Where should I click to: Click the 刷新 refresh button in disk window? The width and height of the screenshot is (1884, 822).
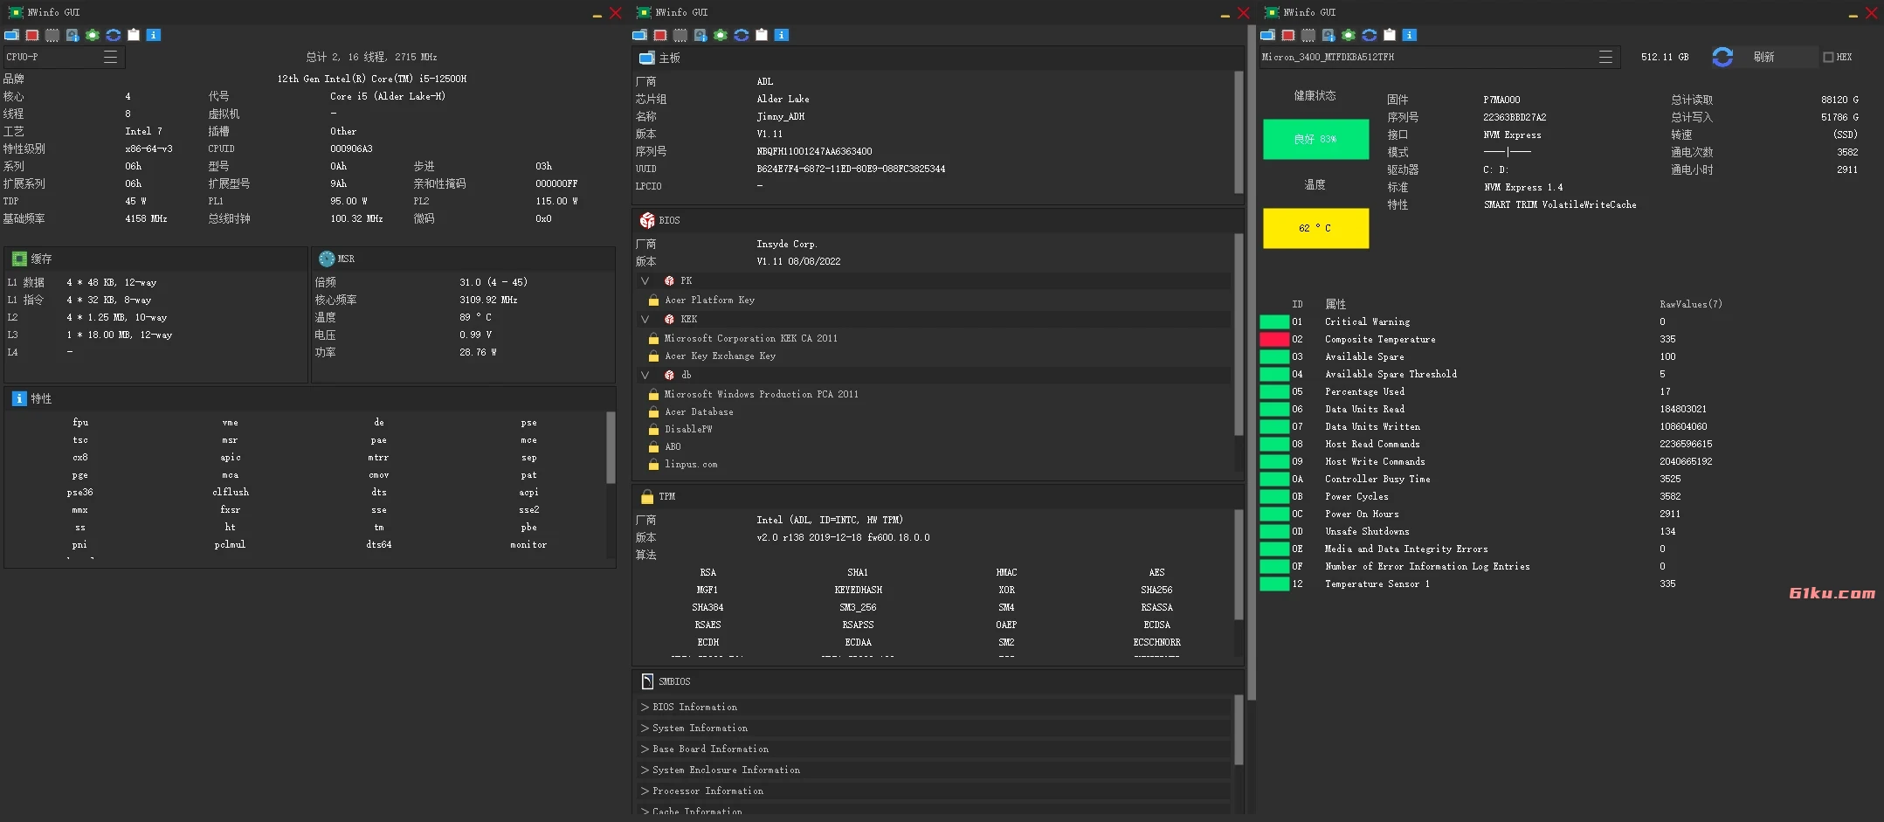coord(1763,57)
